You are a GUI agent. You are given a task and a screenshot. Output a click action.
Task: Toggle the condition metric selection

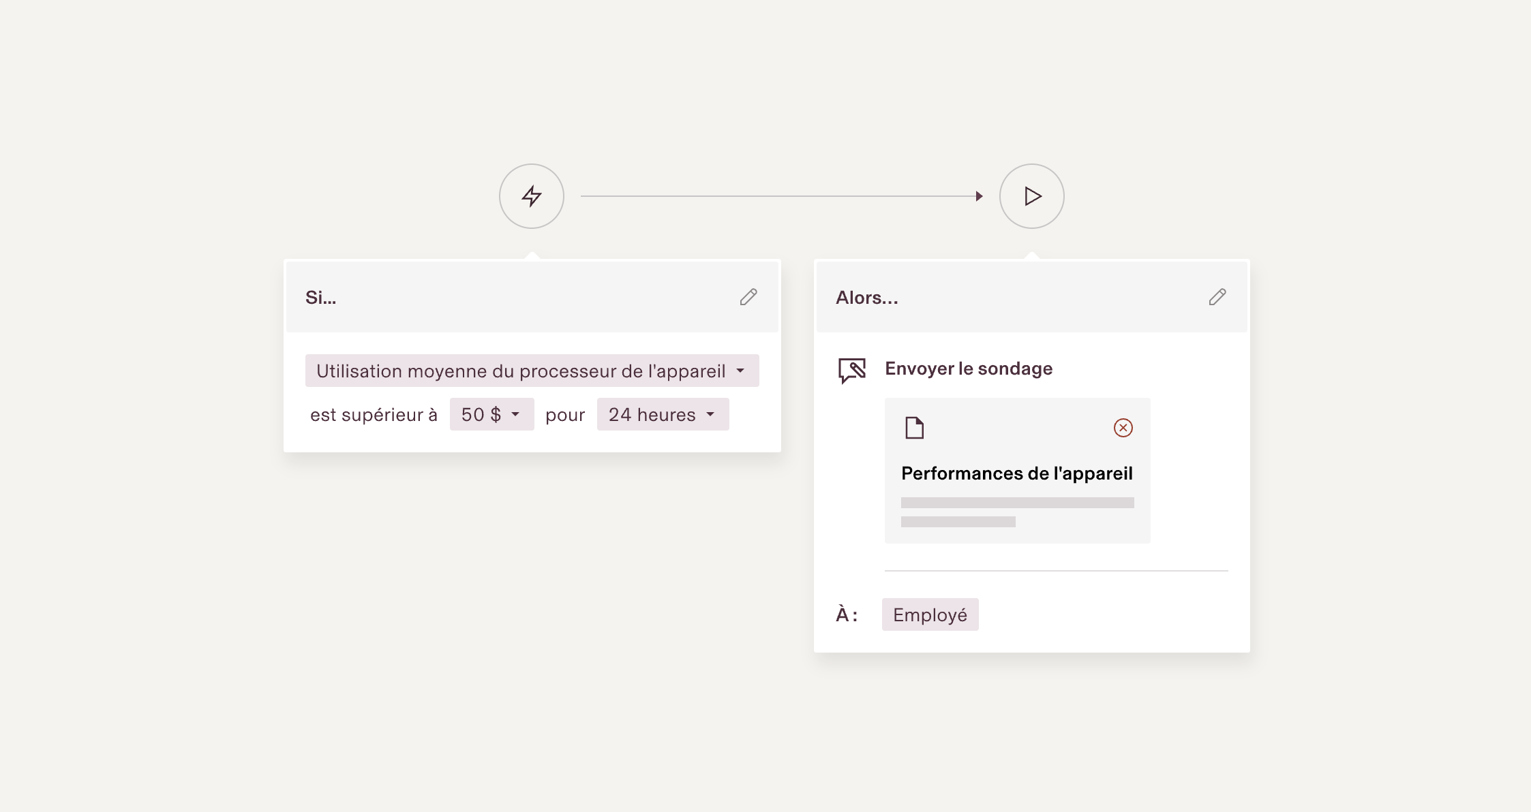click(x=531, y=371)
